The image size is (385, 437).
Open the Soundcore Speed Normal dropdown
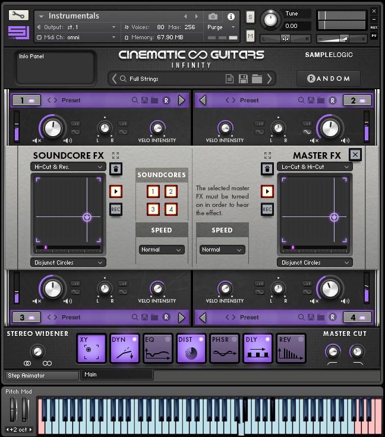click(162, 250)
